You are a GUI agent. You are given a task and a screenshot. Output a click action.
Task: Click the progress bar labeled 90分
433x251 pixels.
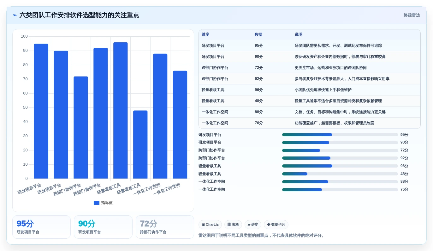[x=340, y=143]
